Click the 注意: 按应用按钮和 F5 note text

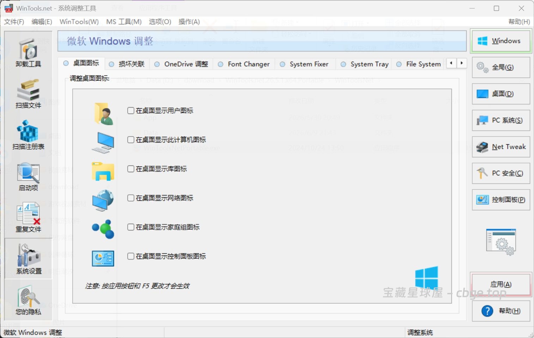click(137, 286)
